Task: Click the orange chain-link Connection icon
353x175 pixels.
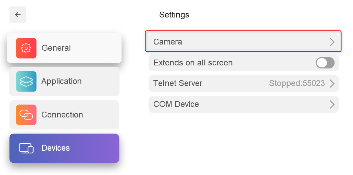Action: pos(26,115)
